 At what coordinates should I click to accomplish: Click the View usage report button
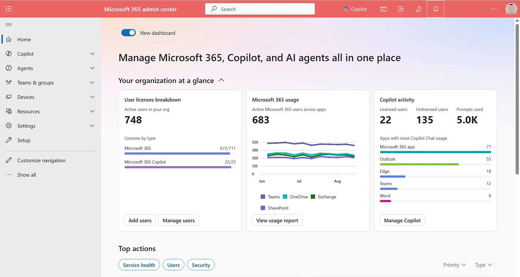(277, 220)
